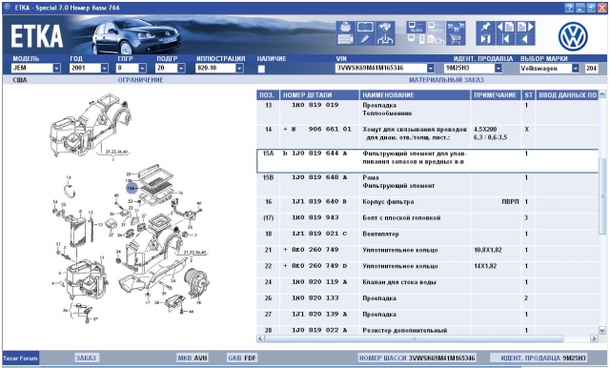Click the help question mark in title bar
Screen dimensions: 610x368
pyautogui.click(x=569, y=8)
